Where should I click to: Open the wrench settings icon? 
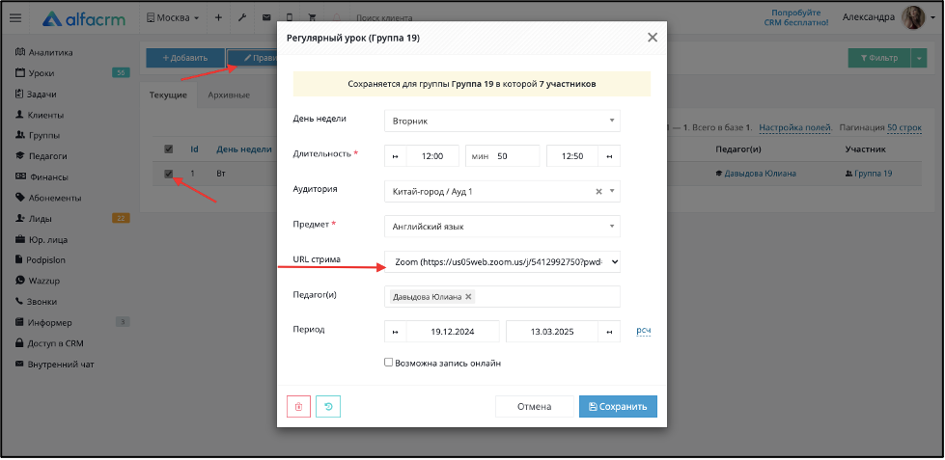(x=242, y=18)
